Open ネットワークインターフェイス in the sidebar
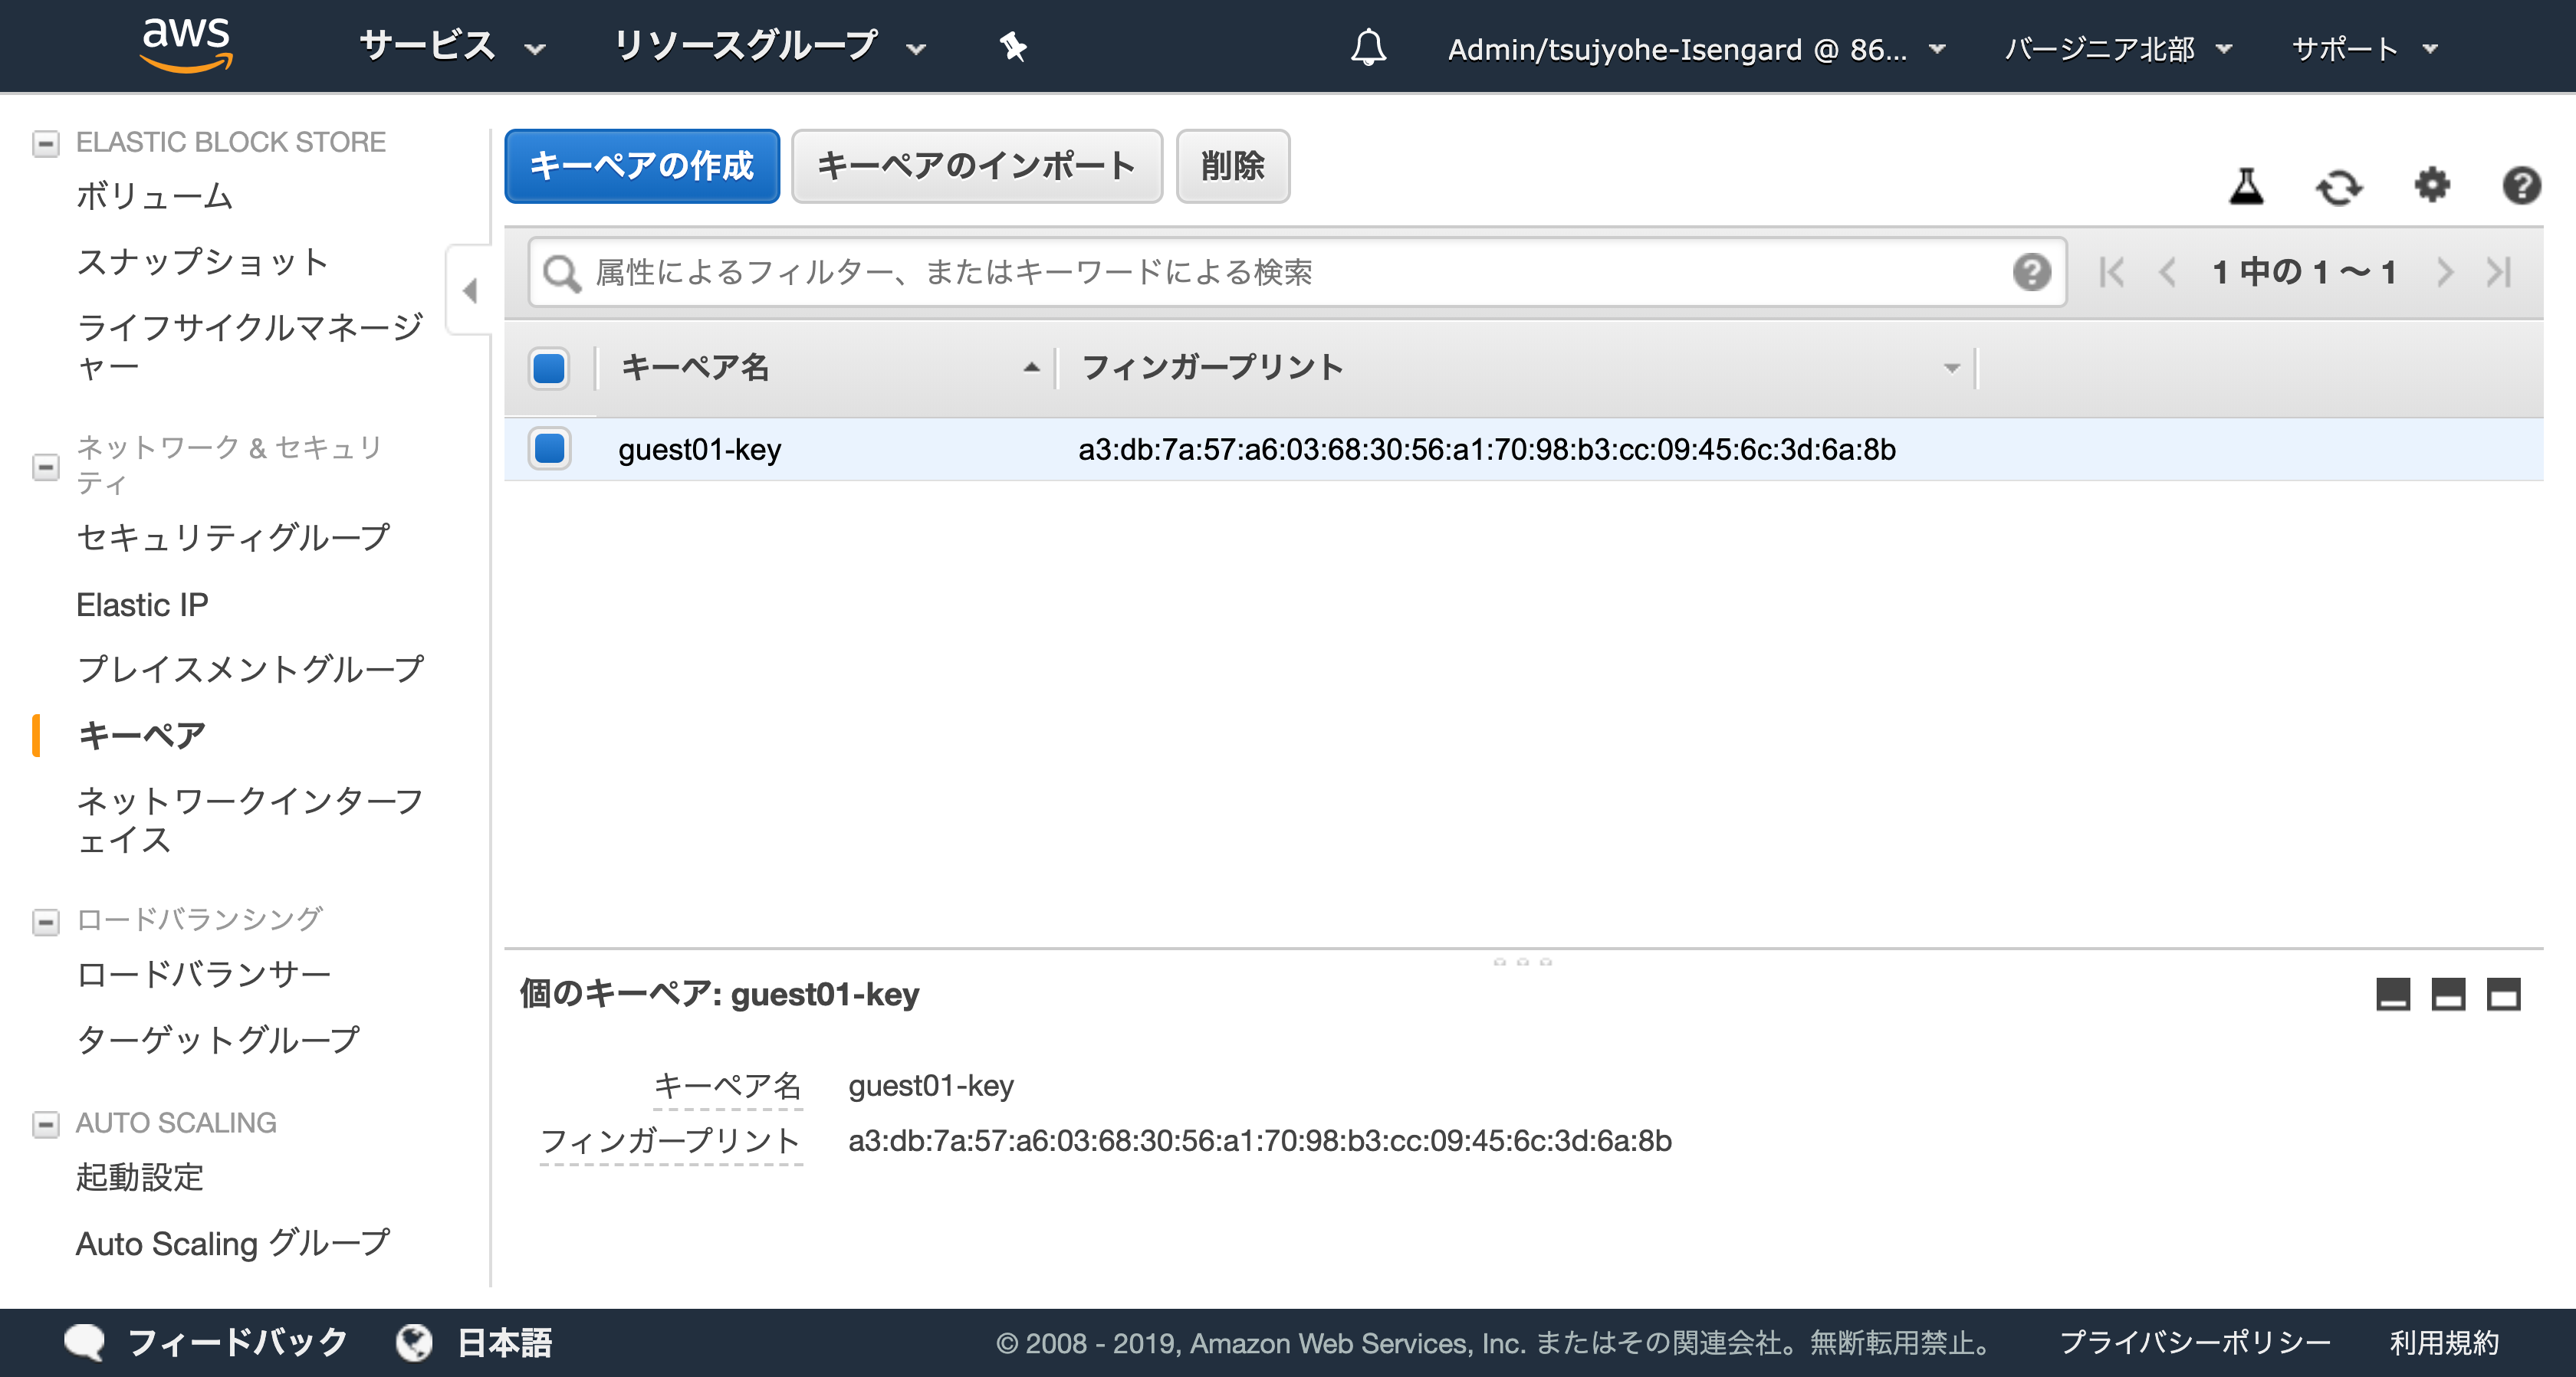The width and height of the screenshot is (2576, 1377). (250, 821)
